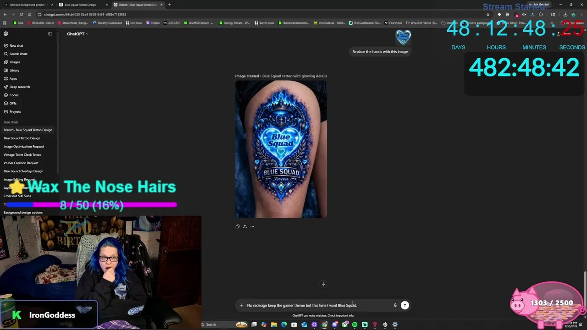Open Projects from sidebar
Screen dimensions: 587x330
click(12, 111)
